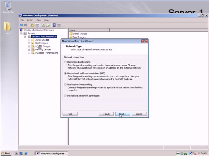Click the gray Forward arrow in the WDS toolbar
Screen dimensions: 209x156
point(26,25)
